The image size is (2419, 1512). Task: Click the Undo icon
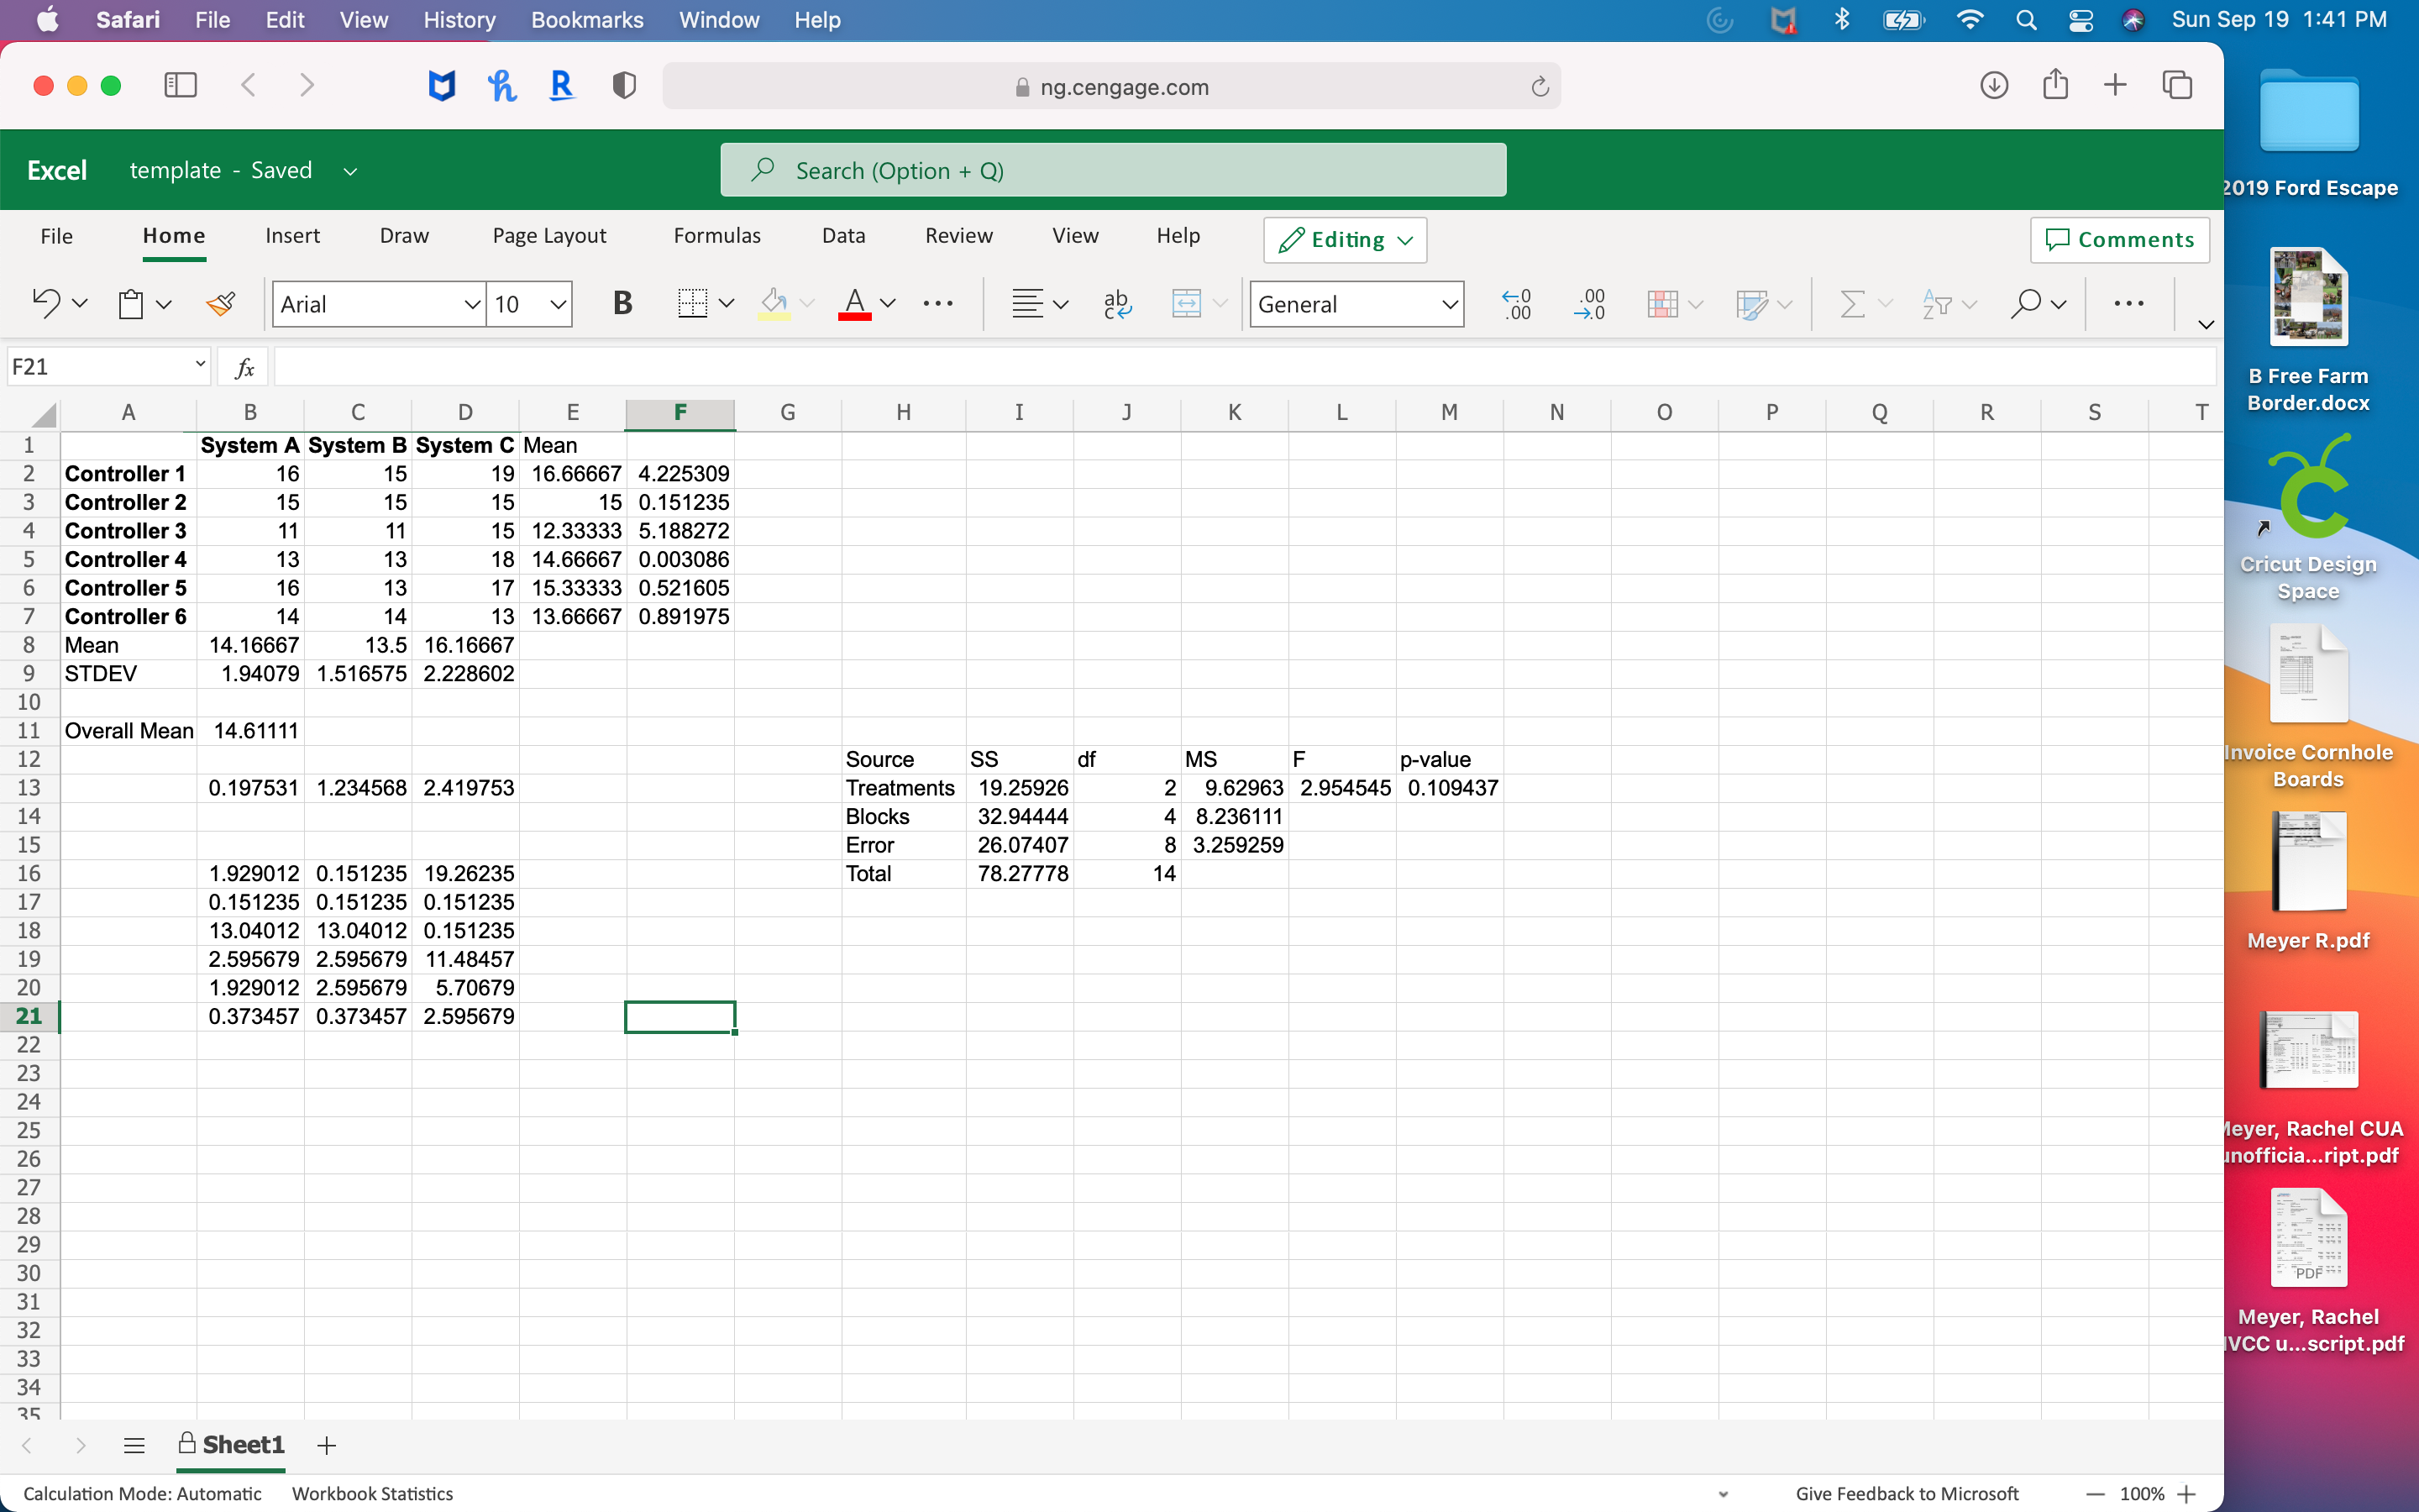click(46, 303)
